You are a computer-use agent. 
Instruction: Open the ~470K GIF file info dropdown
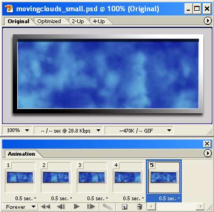click(139, 130)
